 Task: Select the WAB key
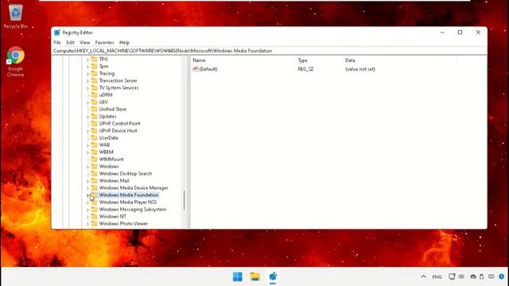click(104, 145)
